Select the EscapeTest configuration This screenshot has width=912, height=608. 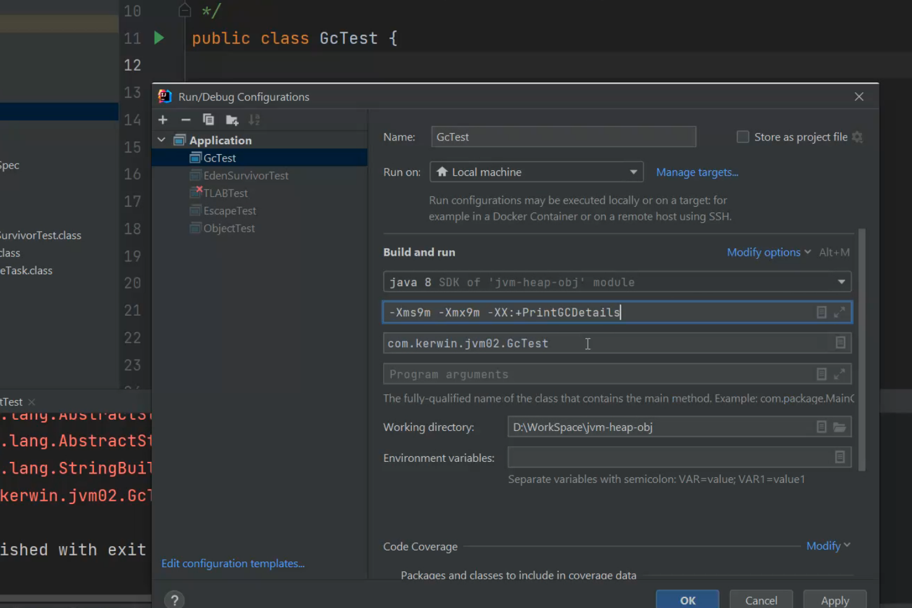tap(259, 211)
